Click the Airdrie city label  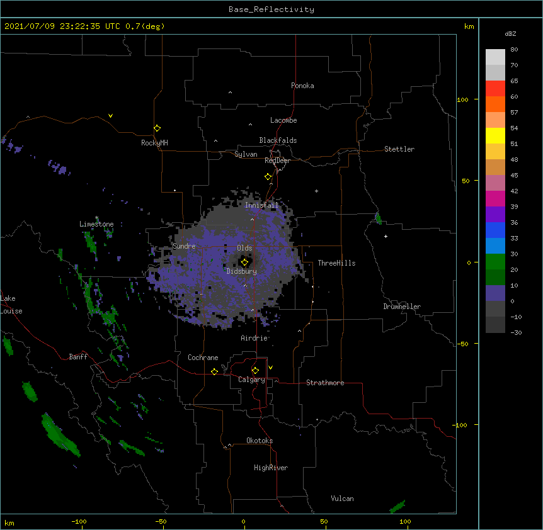tap(254, 338)
